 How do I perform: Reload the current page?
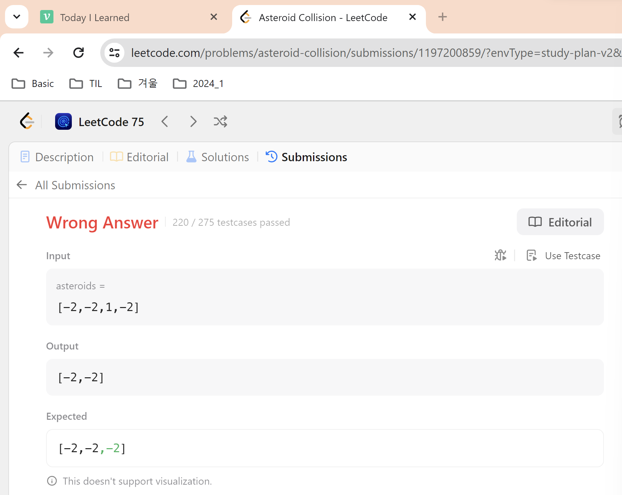tap(79, 53)
